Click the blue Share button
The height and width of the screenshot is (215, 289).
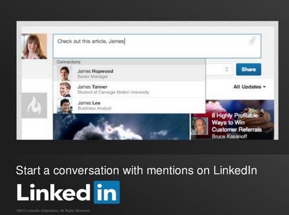point(249,69)
